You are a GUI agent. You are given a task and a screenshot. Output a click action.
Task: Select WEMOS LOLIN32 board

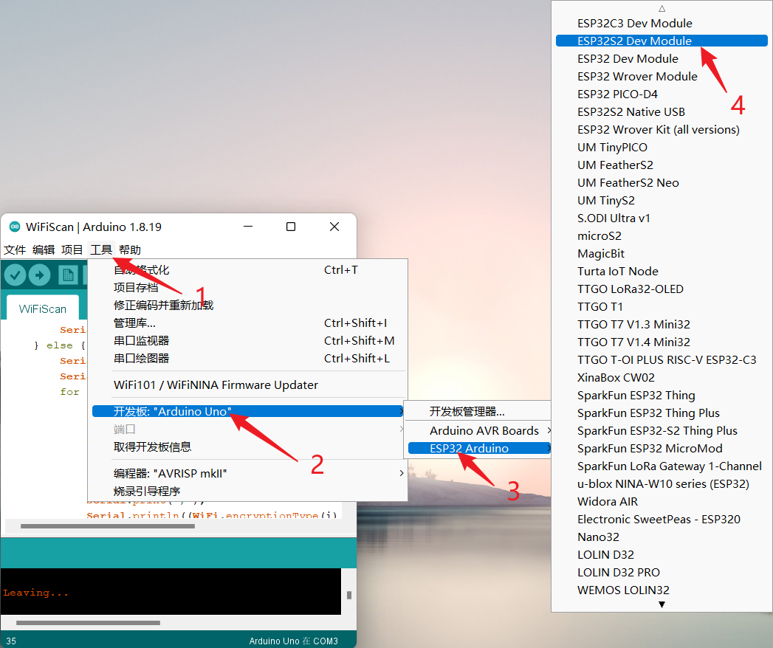(662, 590)
